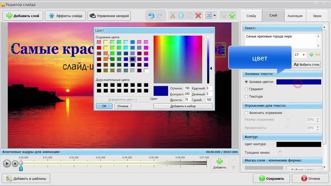Select Градиент radio button
Screen dimensions: 331x186
[246, 89]
